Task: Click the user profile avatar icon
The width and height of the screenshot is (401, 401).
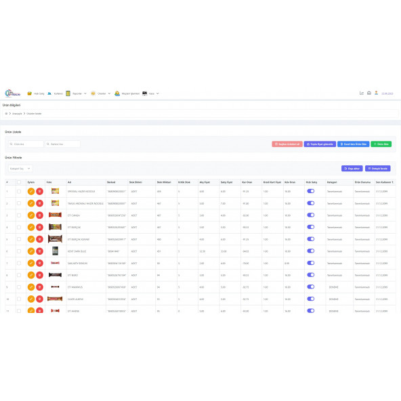Action: (x=376, y=93)
